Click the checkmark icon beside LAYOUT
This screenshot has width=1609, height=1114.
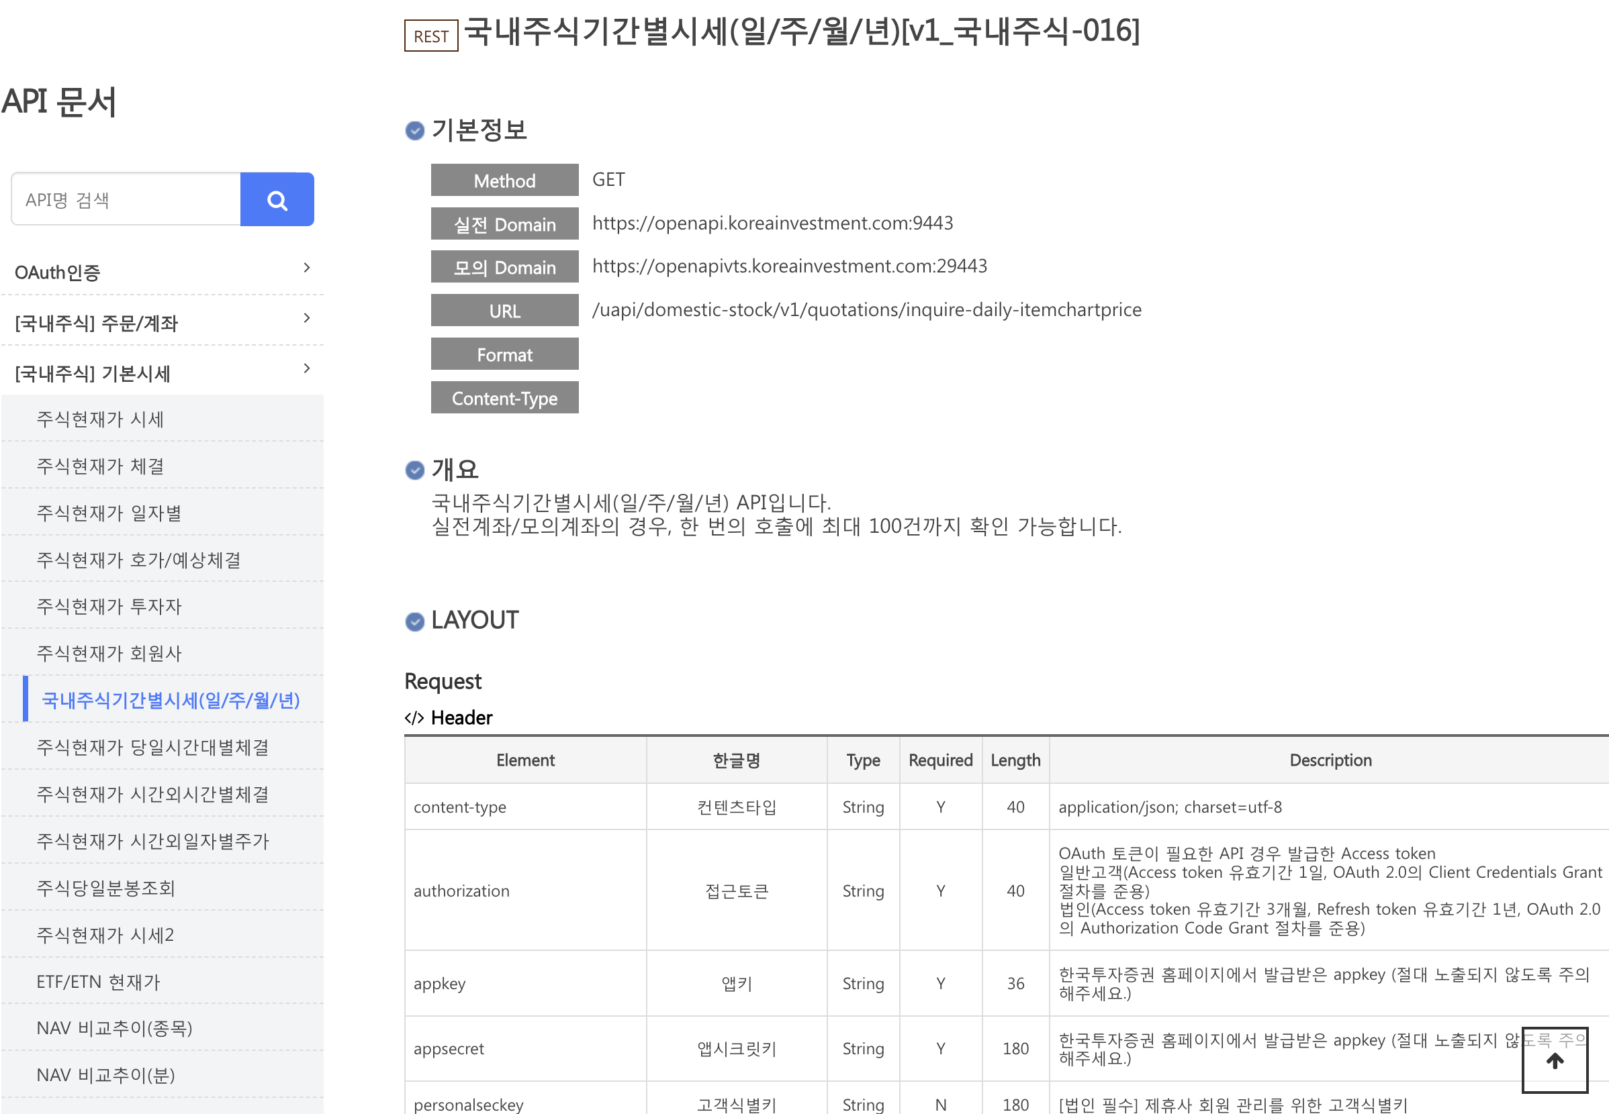click(415, 621)
